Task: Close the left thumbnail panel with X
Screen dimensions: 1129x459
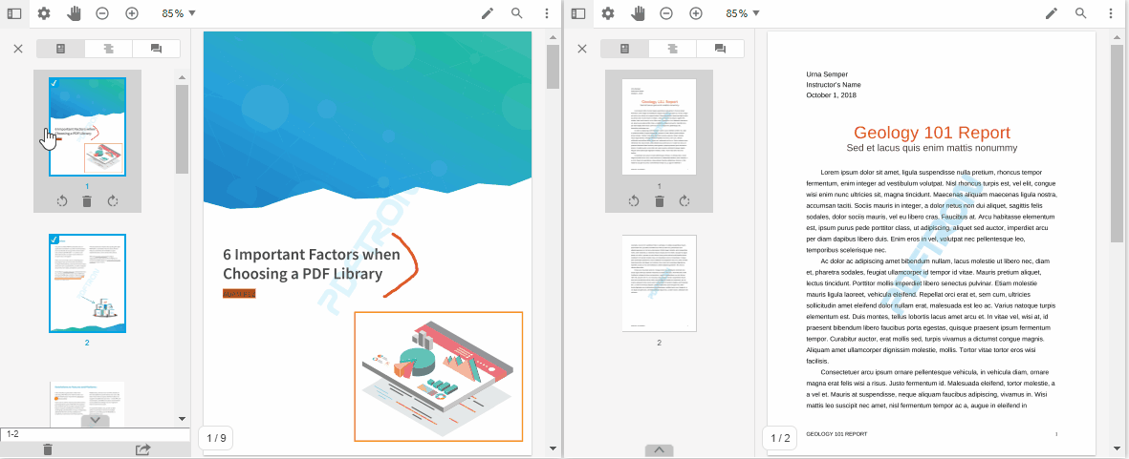Action: click(17, 49)
